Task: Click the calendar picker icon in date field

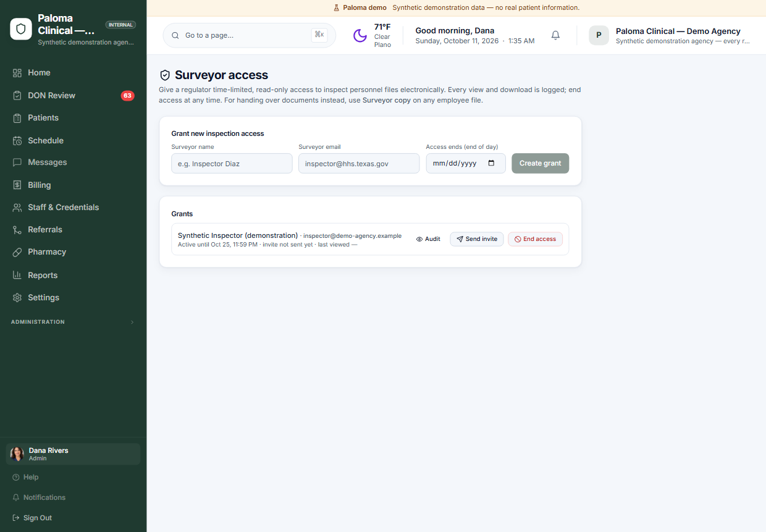Action: pos(491,164)
